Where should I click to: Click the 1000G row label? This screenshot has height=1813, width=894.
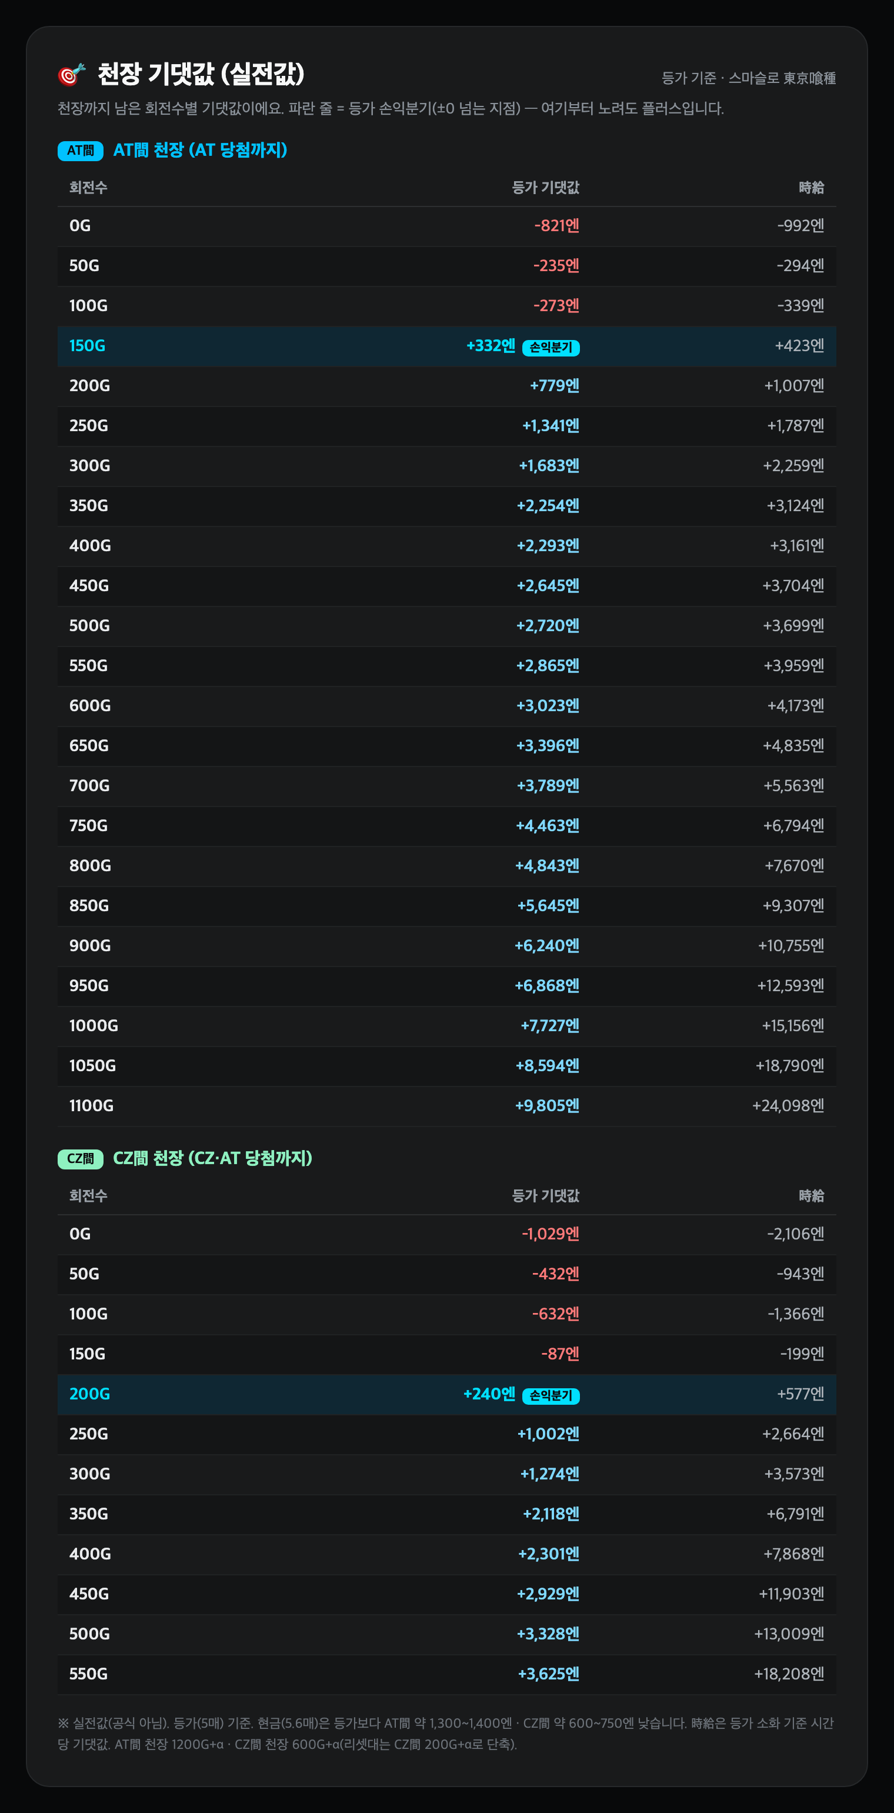click(x=94, y=1025)
